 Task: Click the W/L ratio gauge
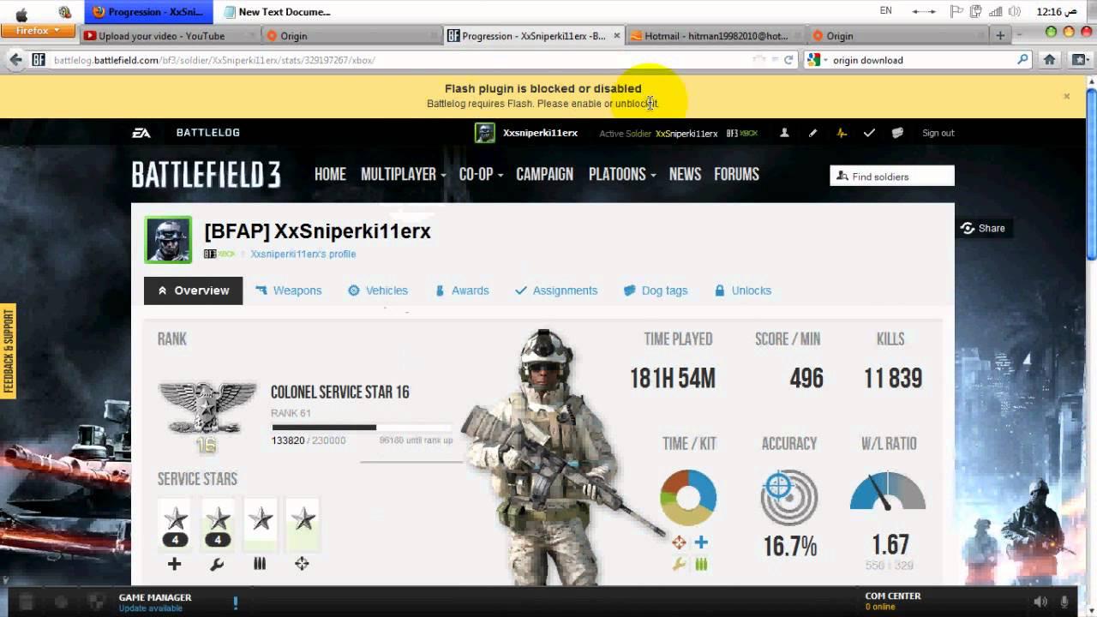888,490
